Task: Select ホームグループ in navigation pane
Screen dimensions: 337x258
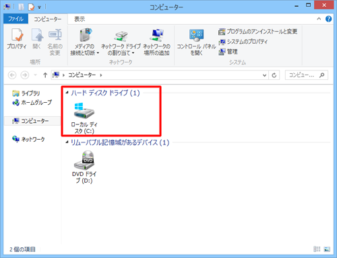Action: tap(32, 103)
